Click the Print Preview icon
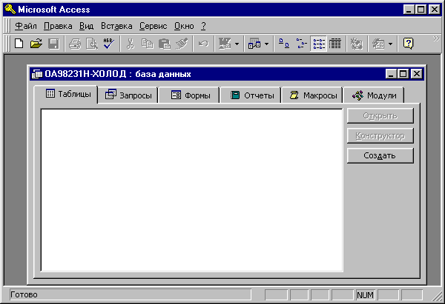 coord(92,44)
